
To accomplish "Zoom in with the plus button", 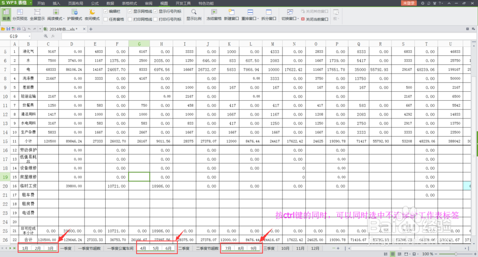I will click(x=475, y=254).
